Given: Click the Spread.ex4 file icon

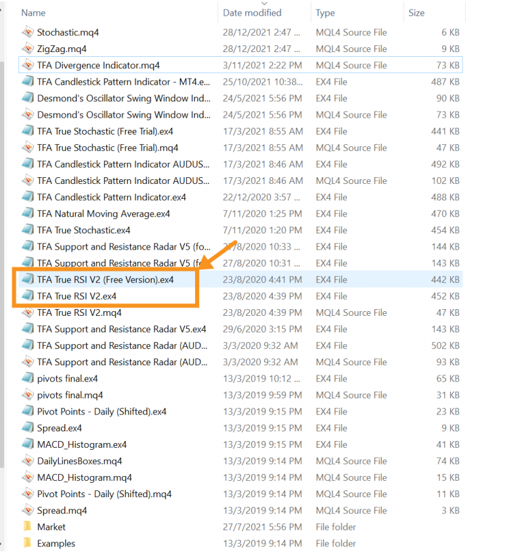Looking at the screenshot, I should coord(28,428).
